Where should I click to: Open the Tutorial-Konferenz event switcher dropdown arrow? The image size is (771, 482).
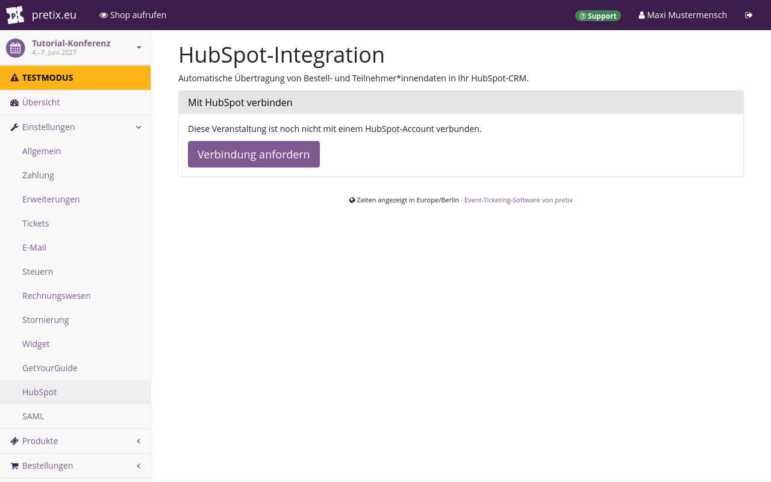tap(139, 48)
